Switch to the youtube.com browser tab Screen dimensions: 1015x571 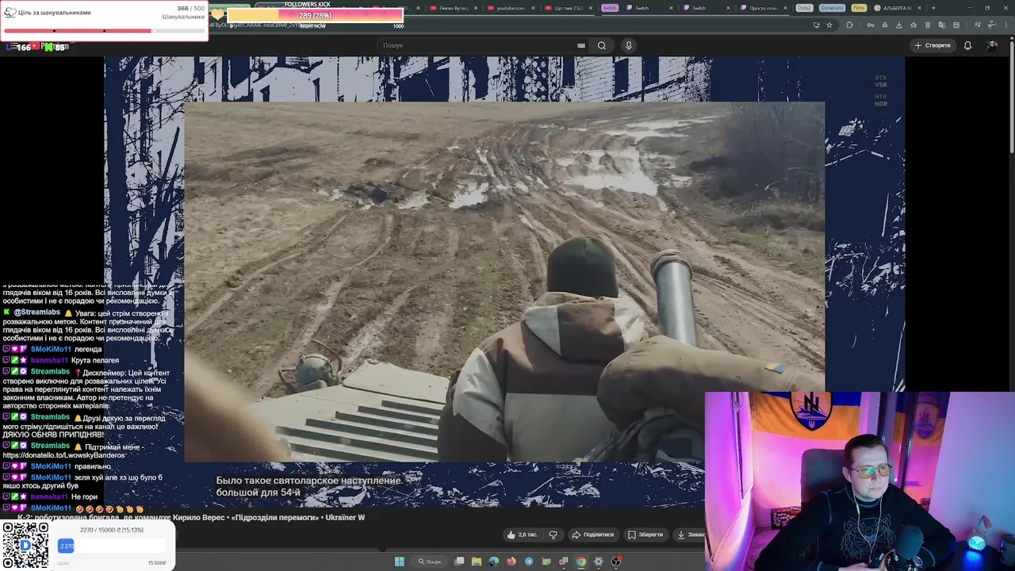(510, 8)
